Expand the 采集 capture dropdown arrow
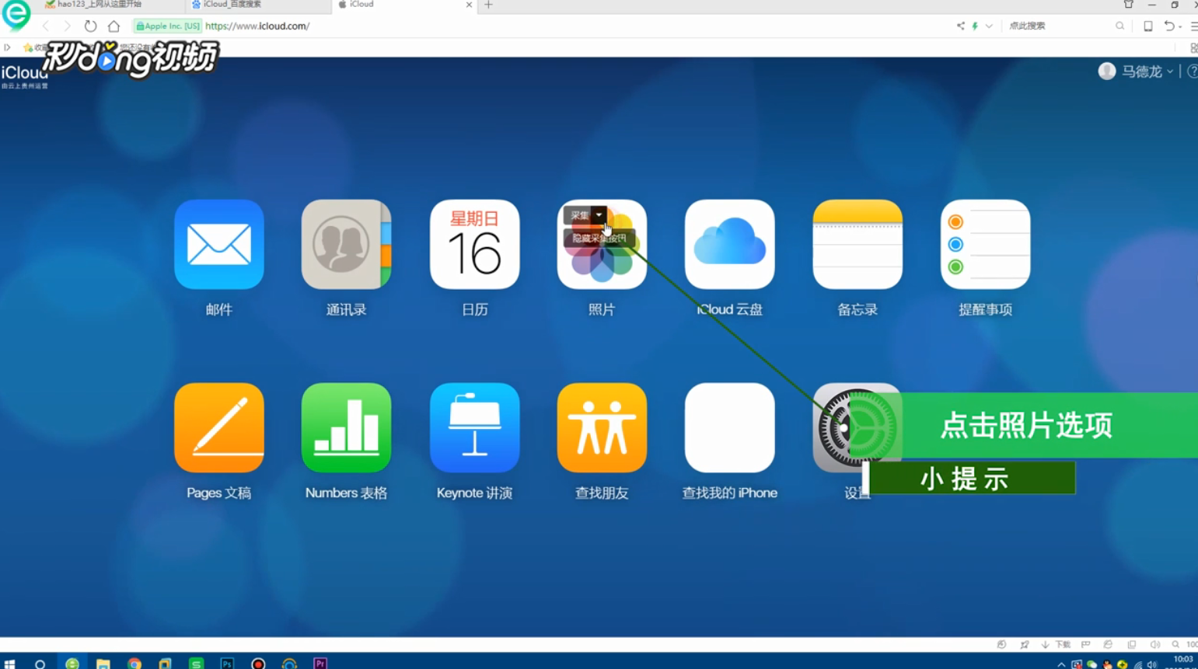This screenshot has width=1198, height=669. coord(599,215)
